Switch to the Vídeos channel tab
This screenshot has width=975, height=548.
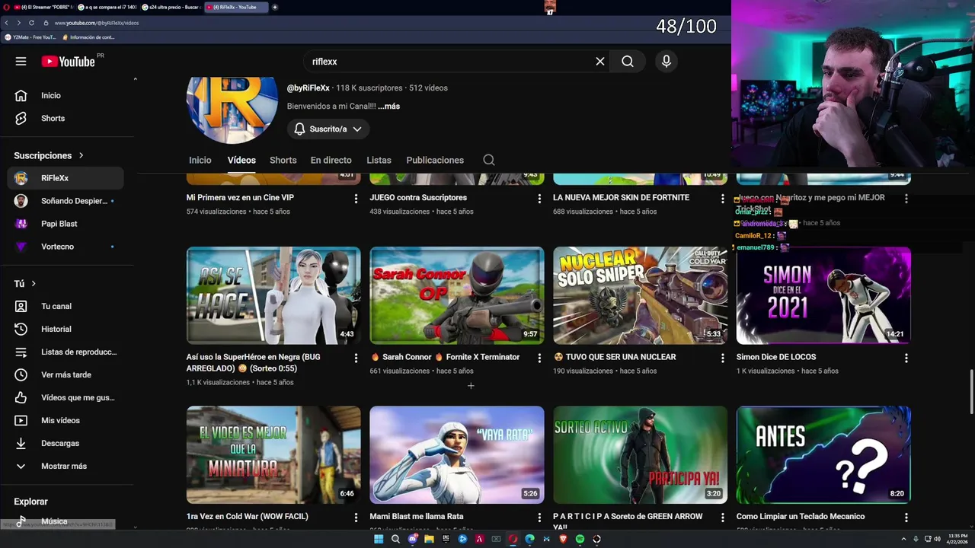pyautogui.click(x=241, y=160)
